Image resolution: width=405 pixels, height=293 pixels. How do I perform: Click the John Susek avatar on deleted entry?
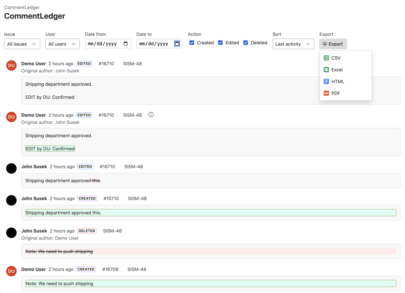11,233
